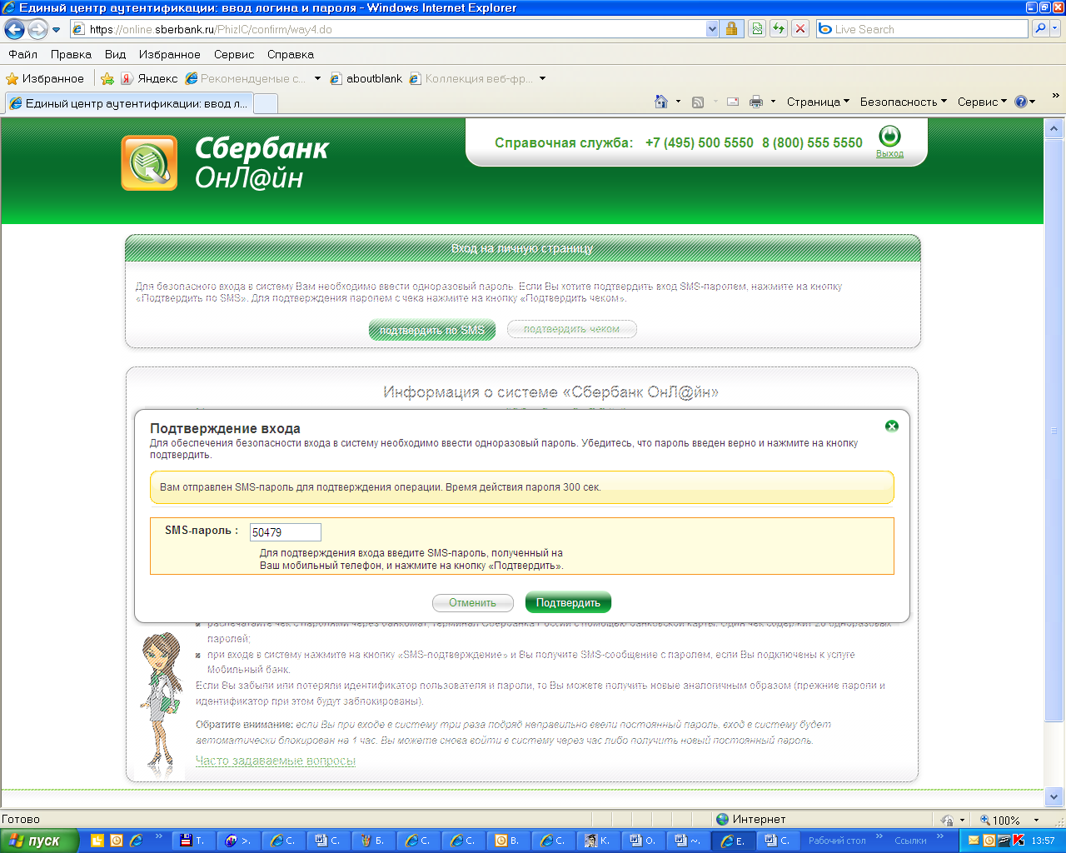Open active taskbar item labeled Е.
Image resolution: width=1066 pixels, height=853 pixels.
point(735,841)
